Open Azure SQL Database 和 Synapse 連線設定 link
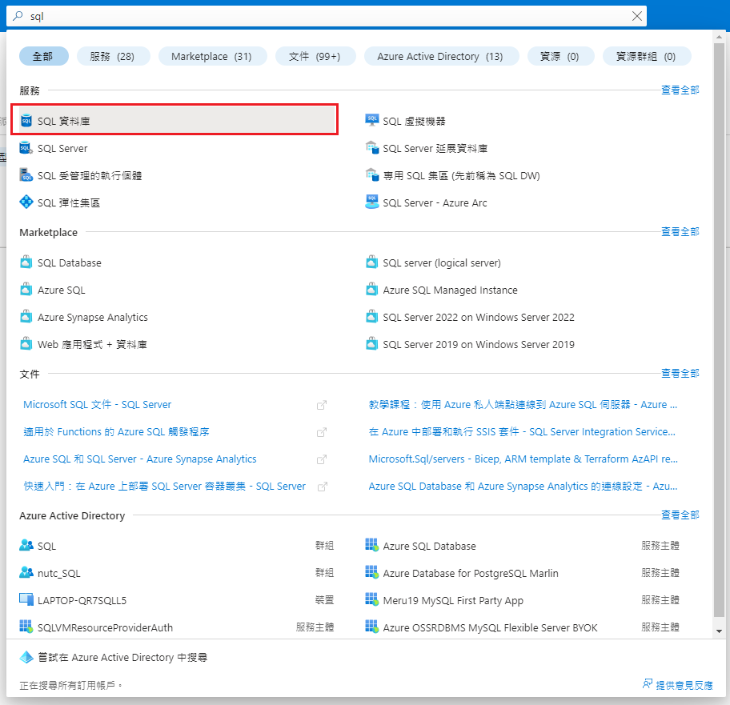730x705 pixels. (523, 486)
